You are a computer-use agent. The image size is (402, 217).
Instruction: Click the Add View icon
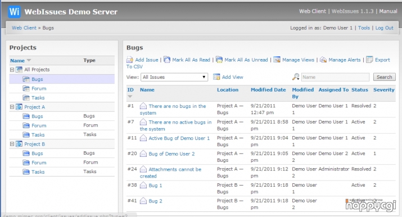point(216,77)
